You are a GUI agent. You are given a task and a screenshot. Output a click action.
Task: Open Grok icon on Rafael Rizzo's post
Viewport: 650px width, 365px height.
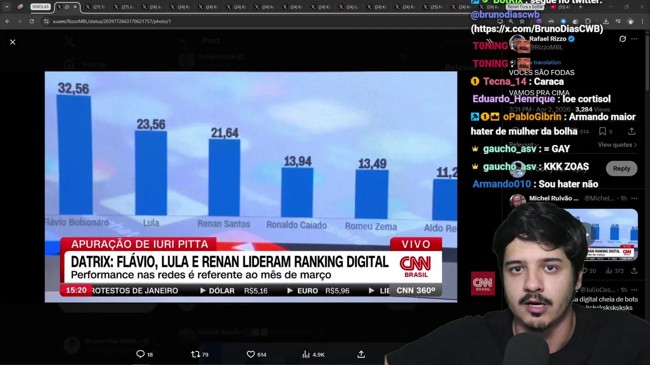623,39
